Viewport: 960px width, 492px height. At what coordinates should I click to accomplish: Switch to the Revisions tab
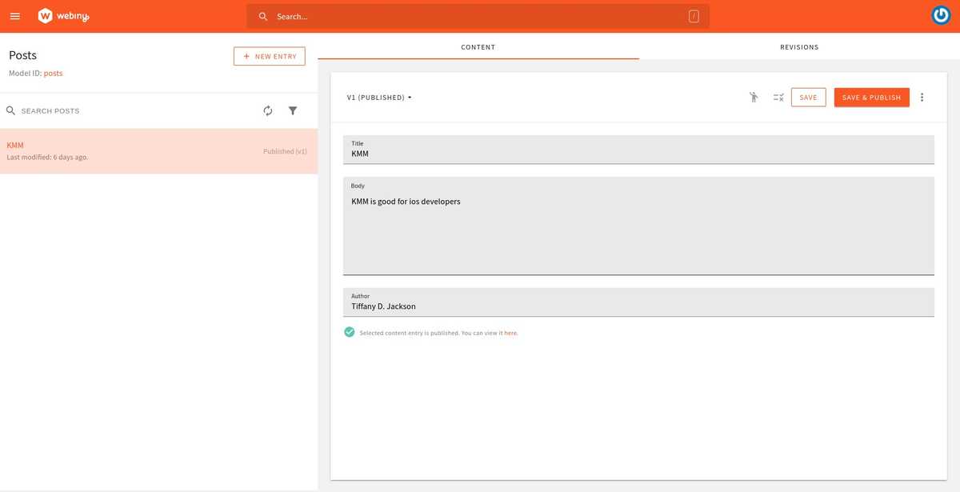(798, 46)
